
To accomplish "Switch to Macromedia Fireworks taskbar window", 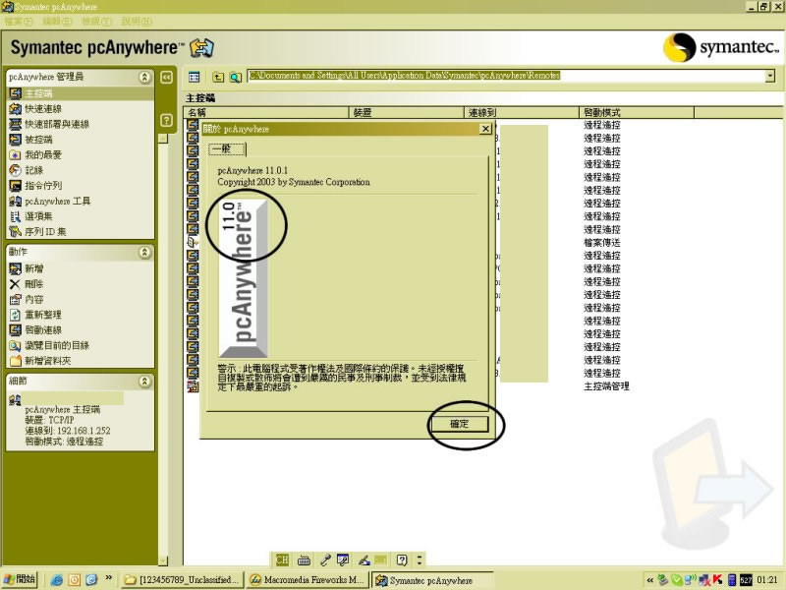I will click(x=308, y=580).
